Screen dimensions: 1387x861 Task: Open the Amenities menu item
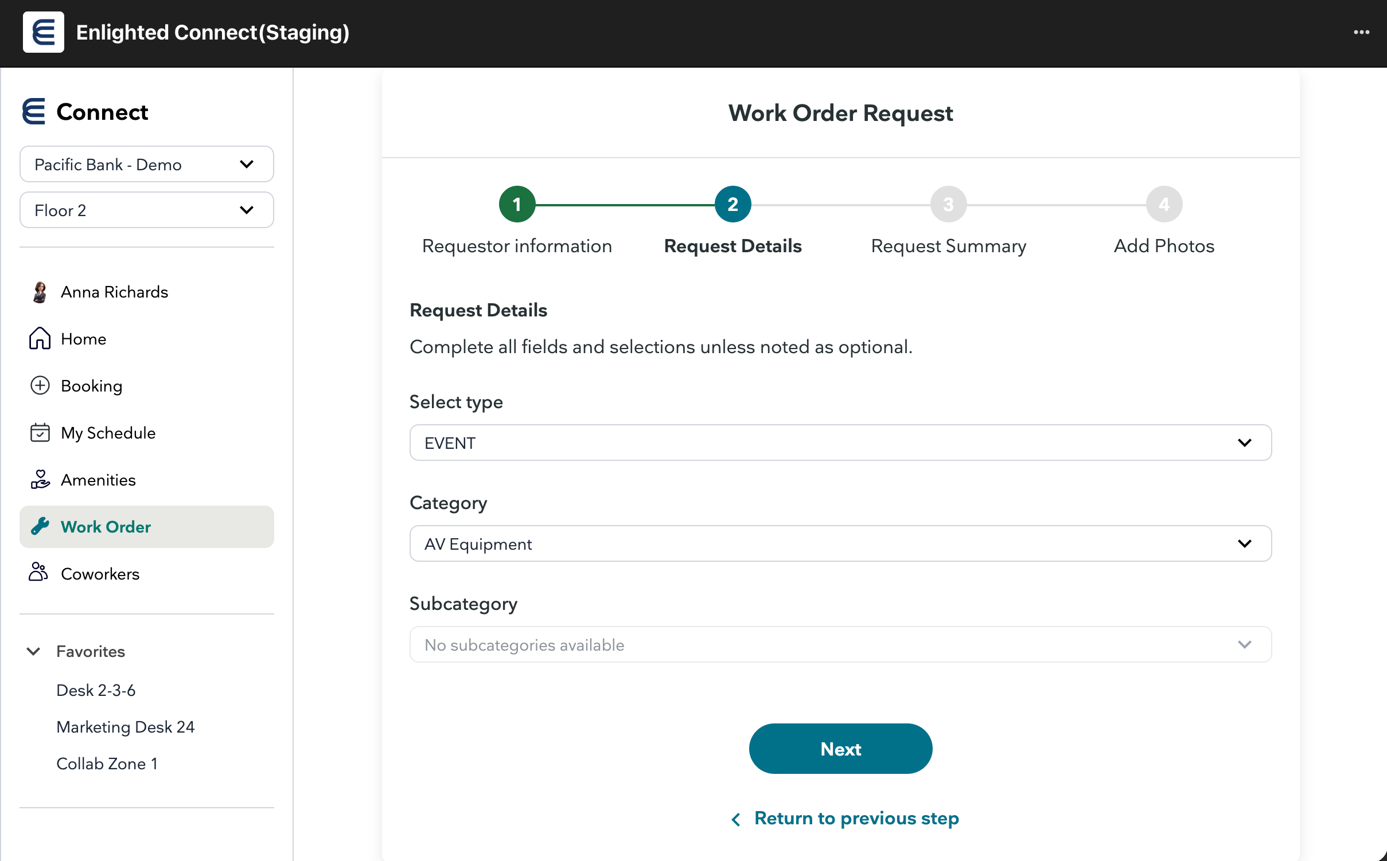pyautogui.click(x=147, y=480)
